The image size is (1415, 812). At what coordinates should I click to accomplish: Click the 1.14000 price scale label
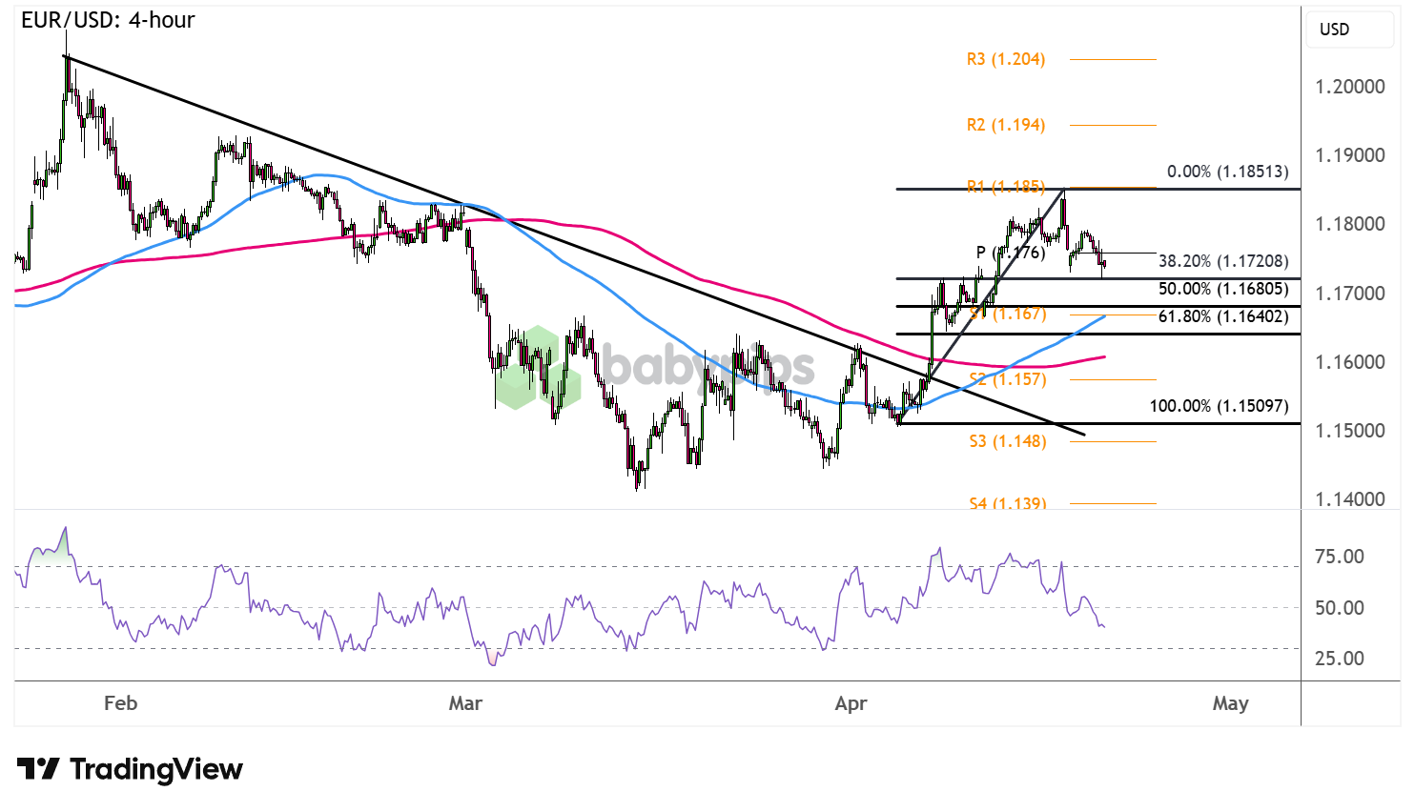click(1349, 499)
